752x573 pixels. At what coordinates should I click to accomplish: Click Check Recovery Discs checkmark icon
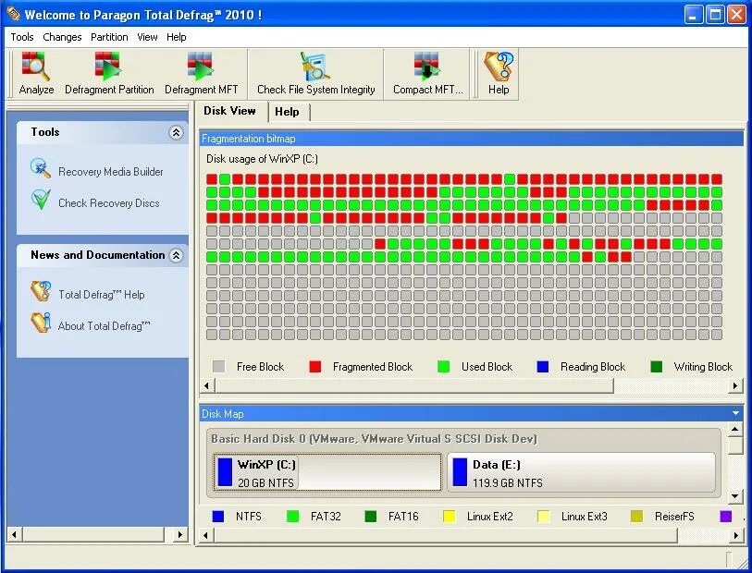coord(41,200)
